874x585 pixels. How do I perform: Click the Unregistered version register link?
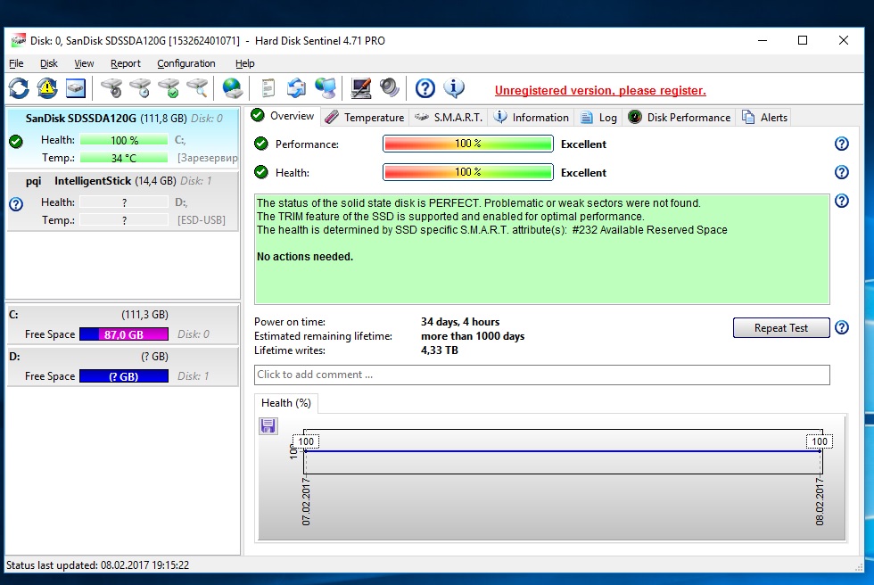600,90
